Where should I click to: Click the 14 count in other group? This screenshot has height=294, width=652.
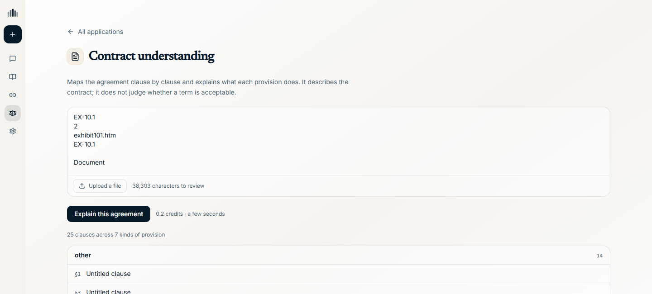(x=599, y=256)
